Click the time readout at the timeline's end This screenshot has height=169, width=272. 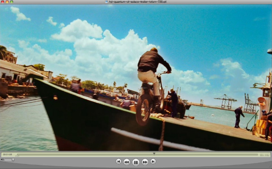click(x=264, y=155)
